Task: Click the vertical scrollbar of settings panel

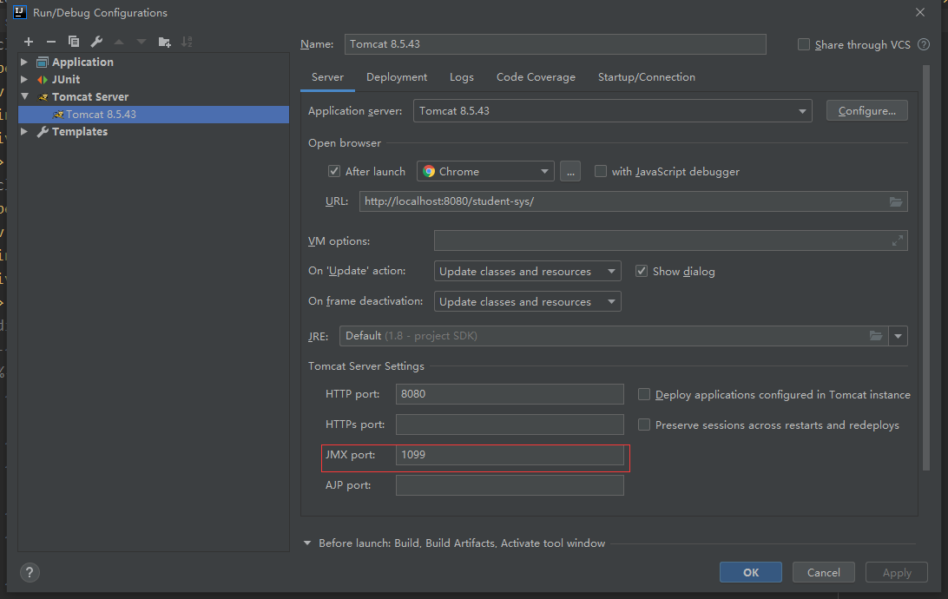Action: coord(925,267)
